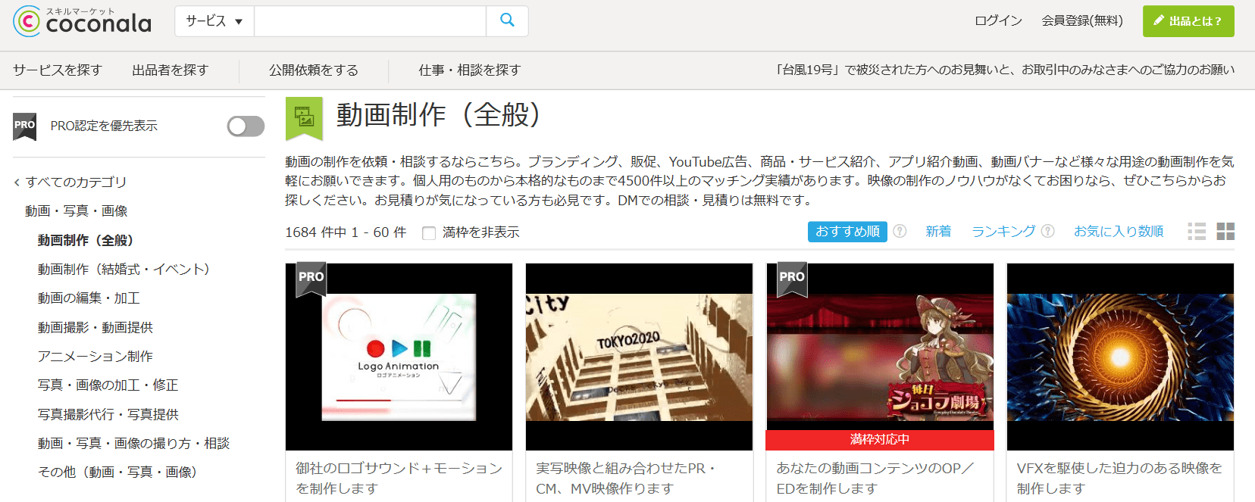Click the 1684 件中 1 - 60 件 count text
This screenshot has height=502, width=1255.
point(346,232)
